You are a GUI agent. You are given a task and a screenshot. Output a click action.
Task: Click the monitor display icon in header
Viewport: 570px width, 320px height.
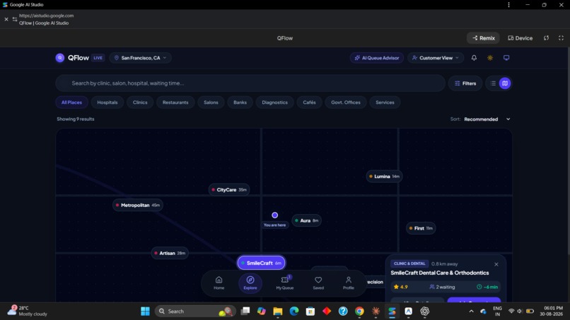coord(506,58)
